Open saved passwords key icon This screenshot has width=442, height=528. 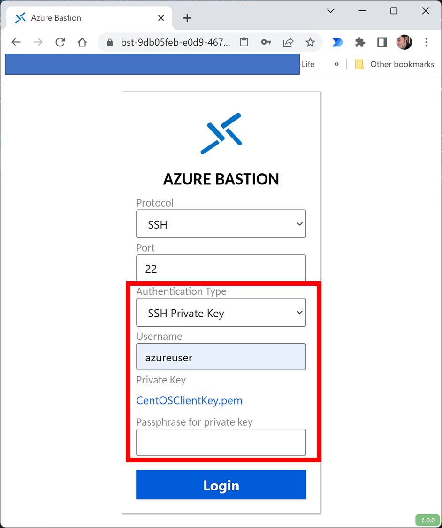pos(266,42)
